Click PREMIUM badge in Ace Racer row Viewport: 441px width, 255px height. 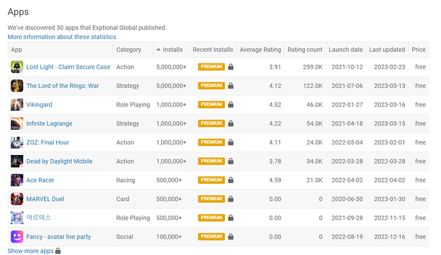pyautogui.click(x=211, y=179)
